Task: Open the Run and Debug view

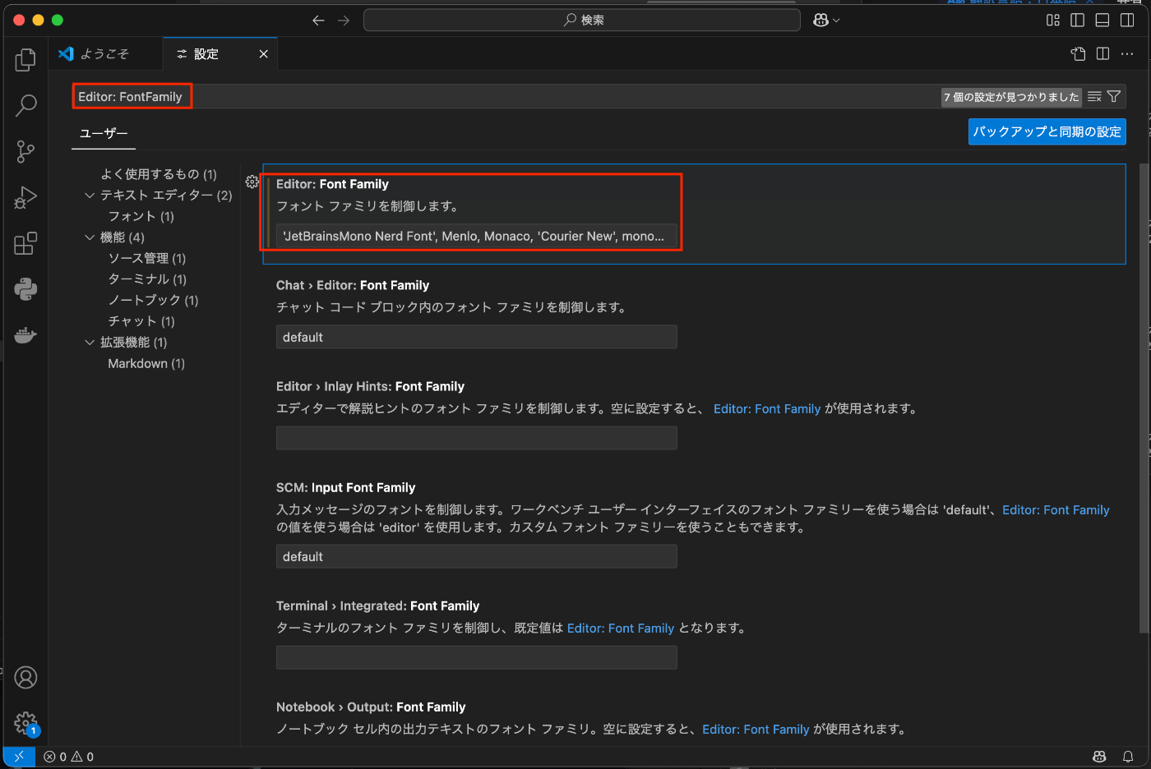Action: (x=25, y=197)
